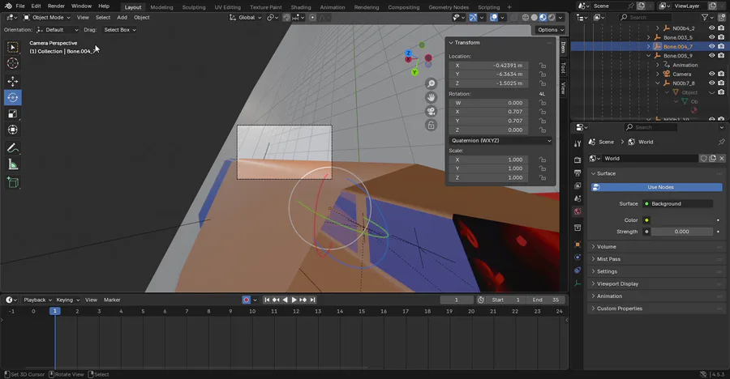730x379 pixels.
Task: Toggle viewport overlays display
Action: 494,17
